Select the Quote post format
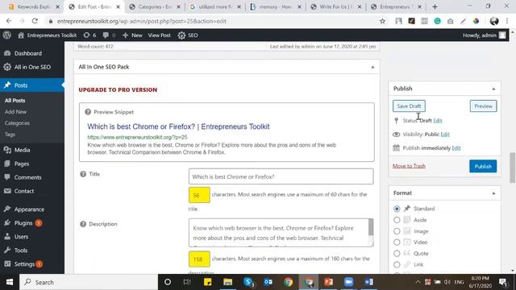The height and width of the screenshot is (290, 516). click(397, 254)
